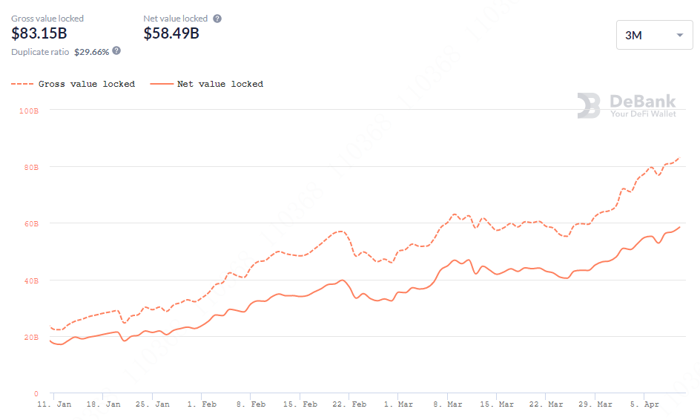The width and height of the screenshot is (700, 420).
Task: Click the $58.49B net value figure
Action: point(171,33)
